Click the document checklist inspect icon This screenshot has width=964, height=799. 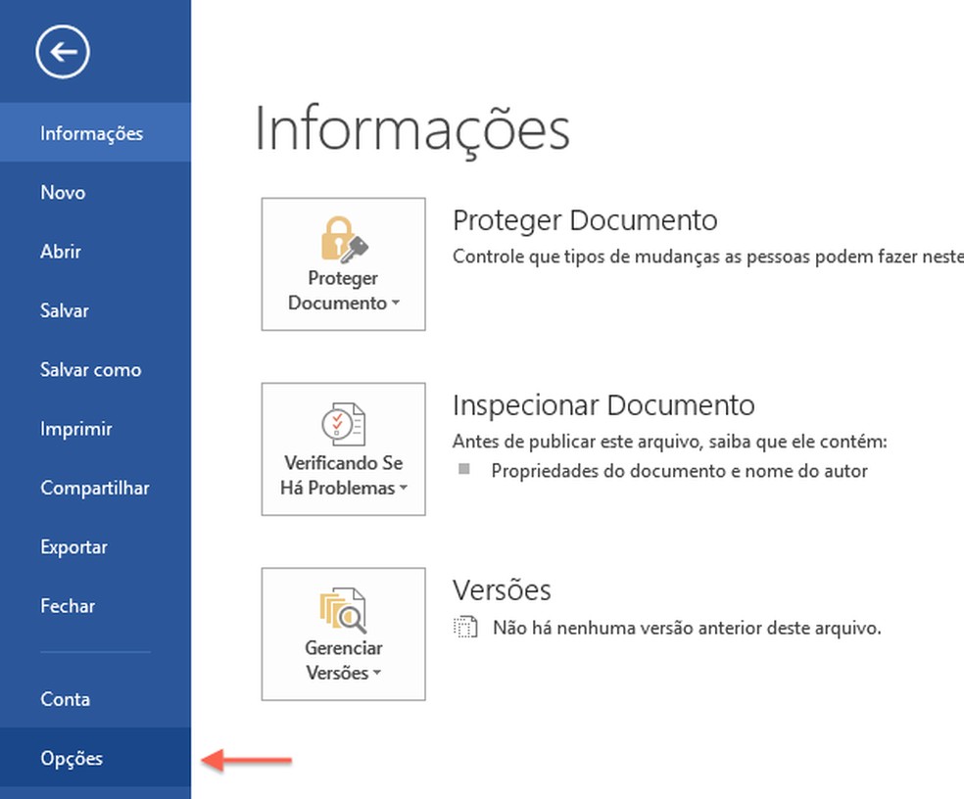(344, 424)
